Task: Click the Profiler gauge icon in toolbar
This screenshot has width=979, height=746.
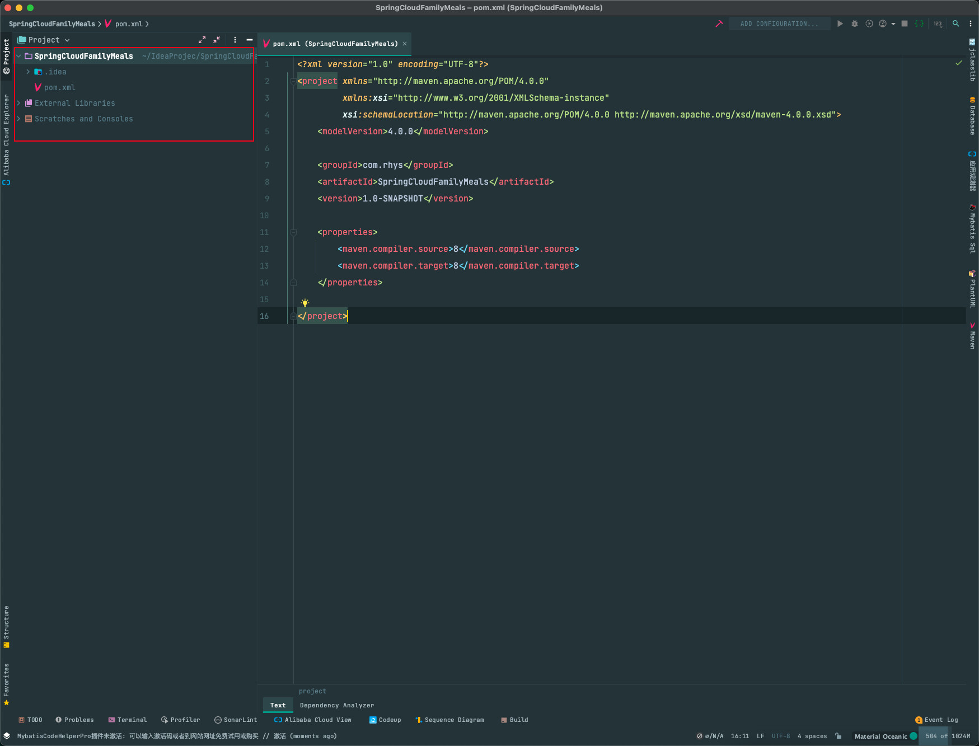Action: [x=883, y=24]
